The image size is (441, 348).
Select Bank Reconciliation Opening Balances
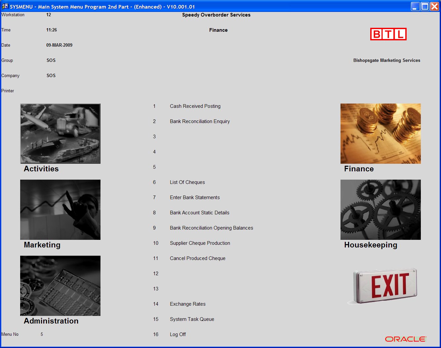click(212, 228)
